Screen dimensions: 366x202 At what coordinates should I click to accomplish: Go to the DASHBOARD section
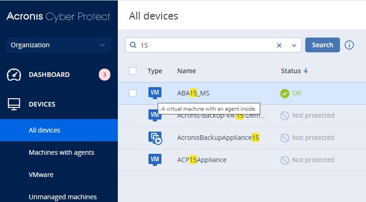coord(49,75)
